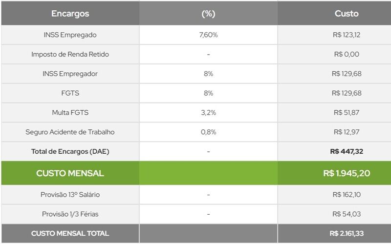The width and height of the screenshot is (391, 244).
Task: Click the R$ 447,32 total value
Action: click(x=346, y=152)
